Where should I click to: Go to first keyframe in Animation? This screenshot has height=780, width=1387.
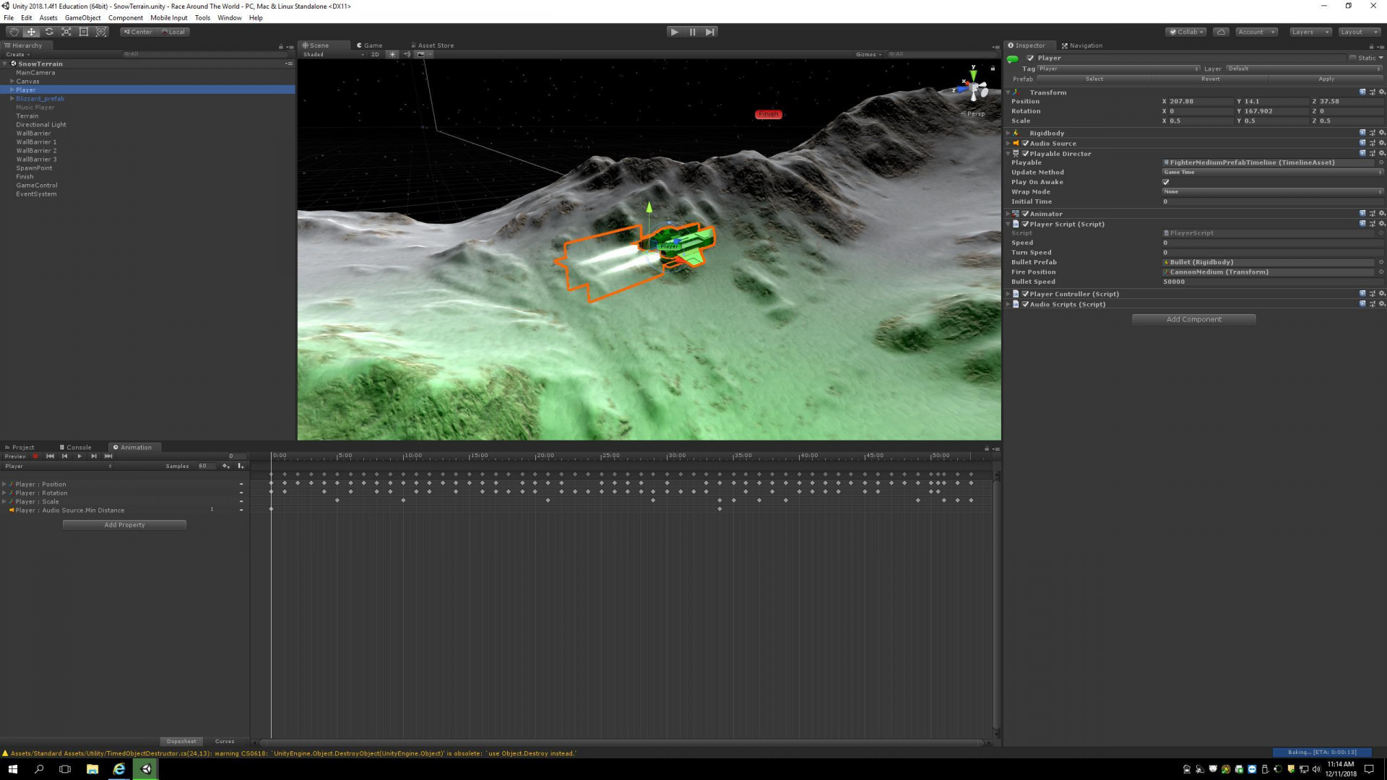click(50, 456)
